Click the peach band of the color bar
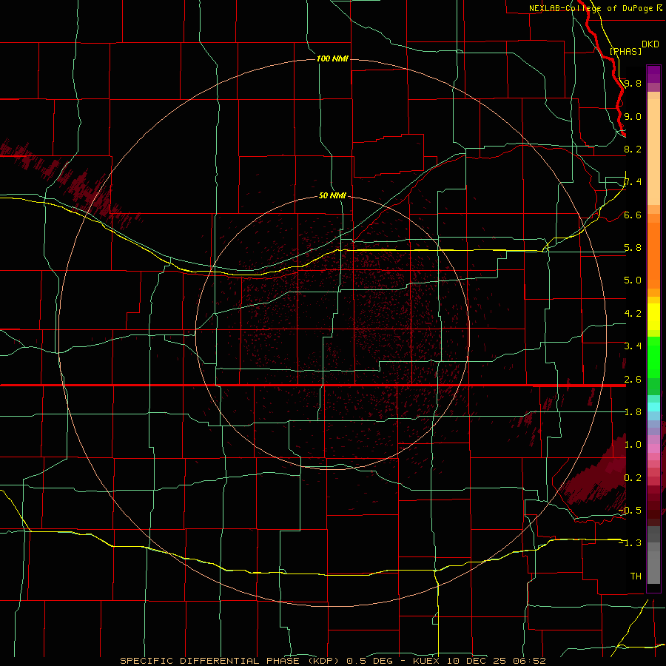The width and height of the screenshot is (666, 666). pyautogui.click(x=653, y=152)
